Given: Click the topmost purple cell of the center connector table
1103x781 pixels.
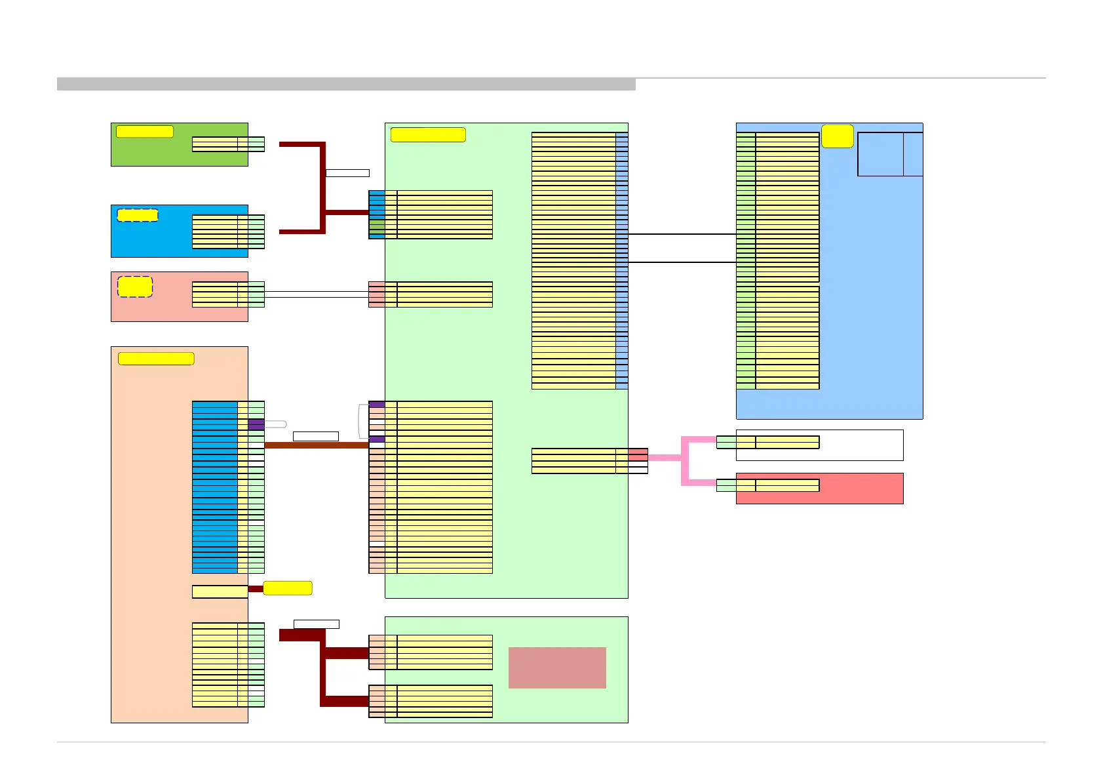Looking at the screenshot, I should pos(377,404).
